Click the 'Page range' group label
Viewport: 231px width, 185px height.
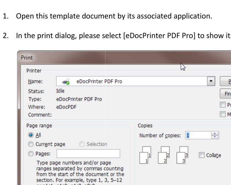click(x=39, y=126)
